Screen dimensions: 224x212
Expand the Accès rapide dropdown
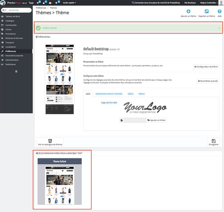(69, 3)
